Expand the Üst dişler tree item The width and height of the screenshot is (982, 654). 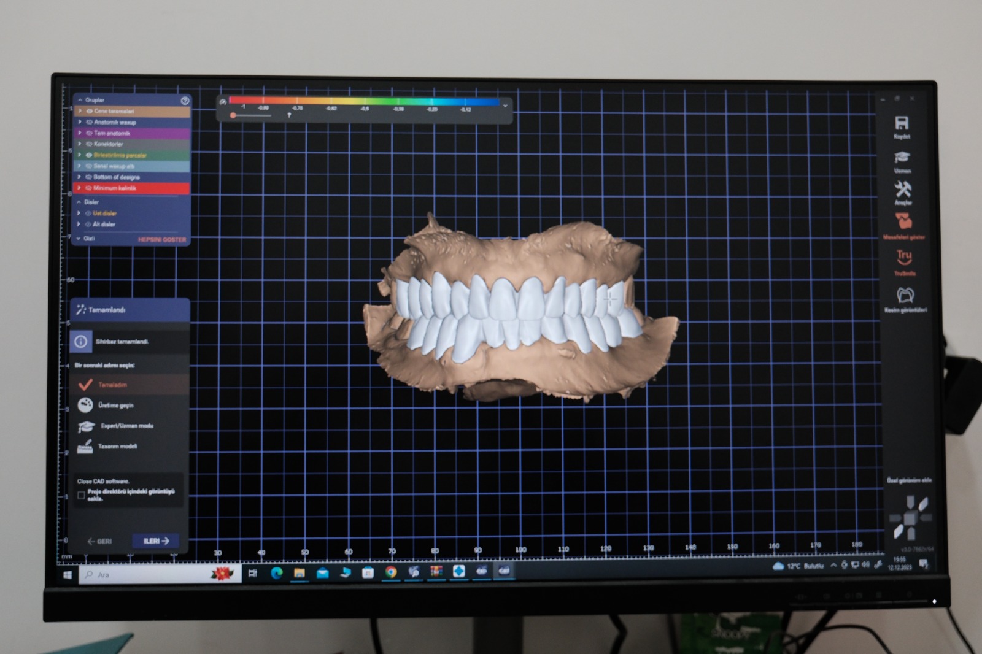(x=79, y=214)
